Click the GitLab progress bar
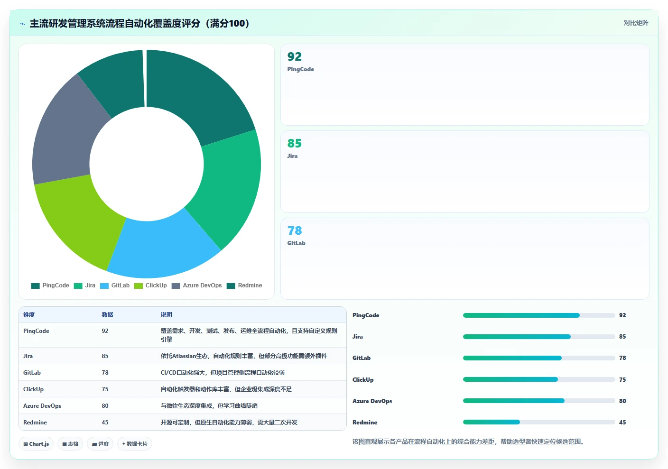Image resolution: width=668 pixels, height=469 pixels. click(539, 358)
